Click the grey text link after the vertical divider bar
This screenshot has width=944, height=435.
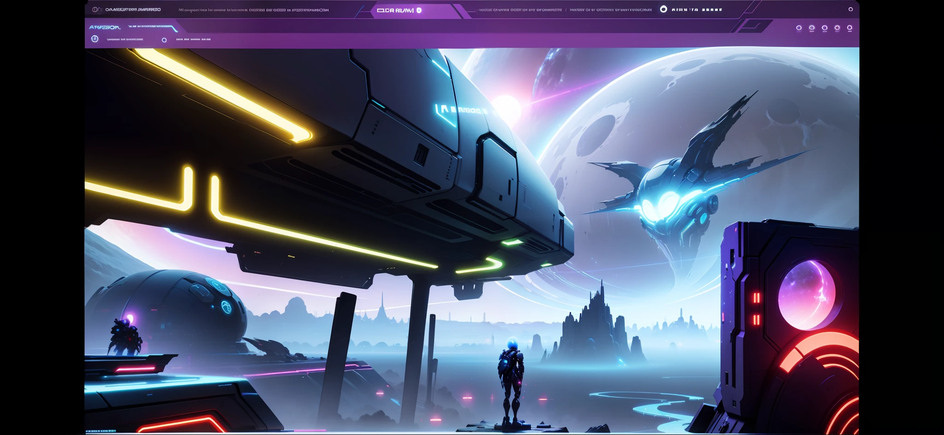click(611, 10)
